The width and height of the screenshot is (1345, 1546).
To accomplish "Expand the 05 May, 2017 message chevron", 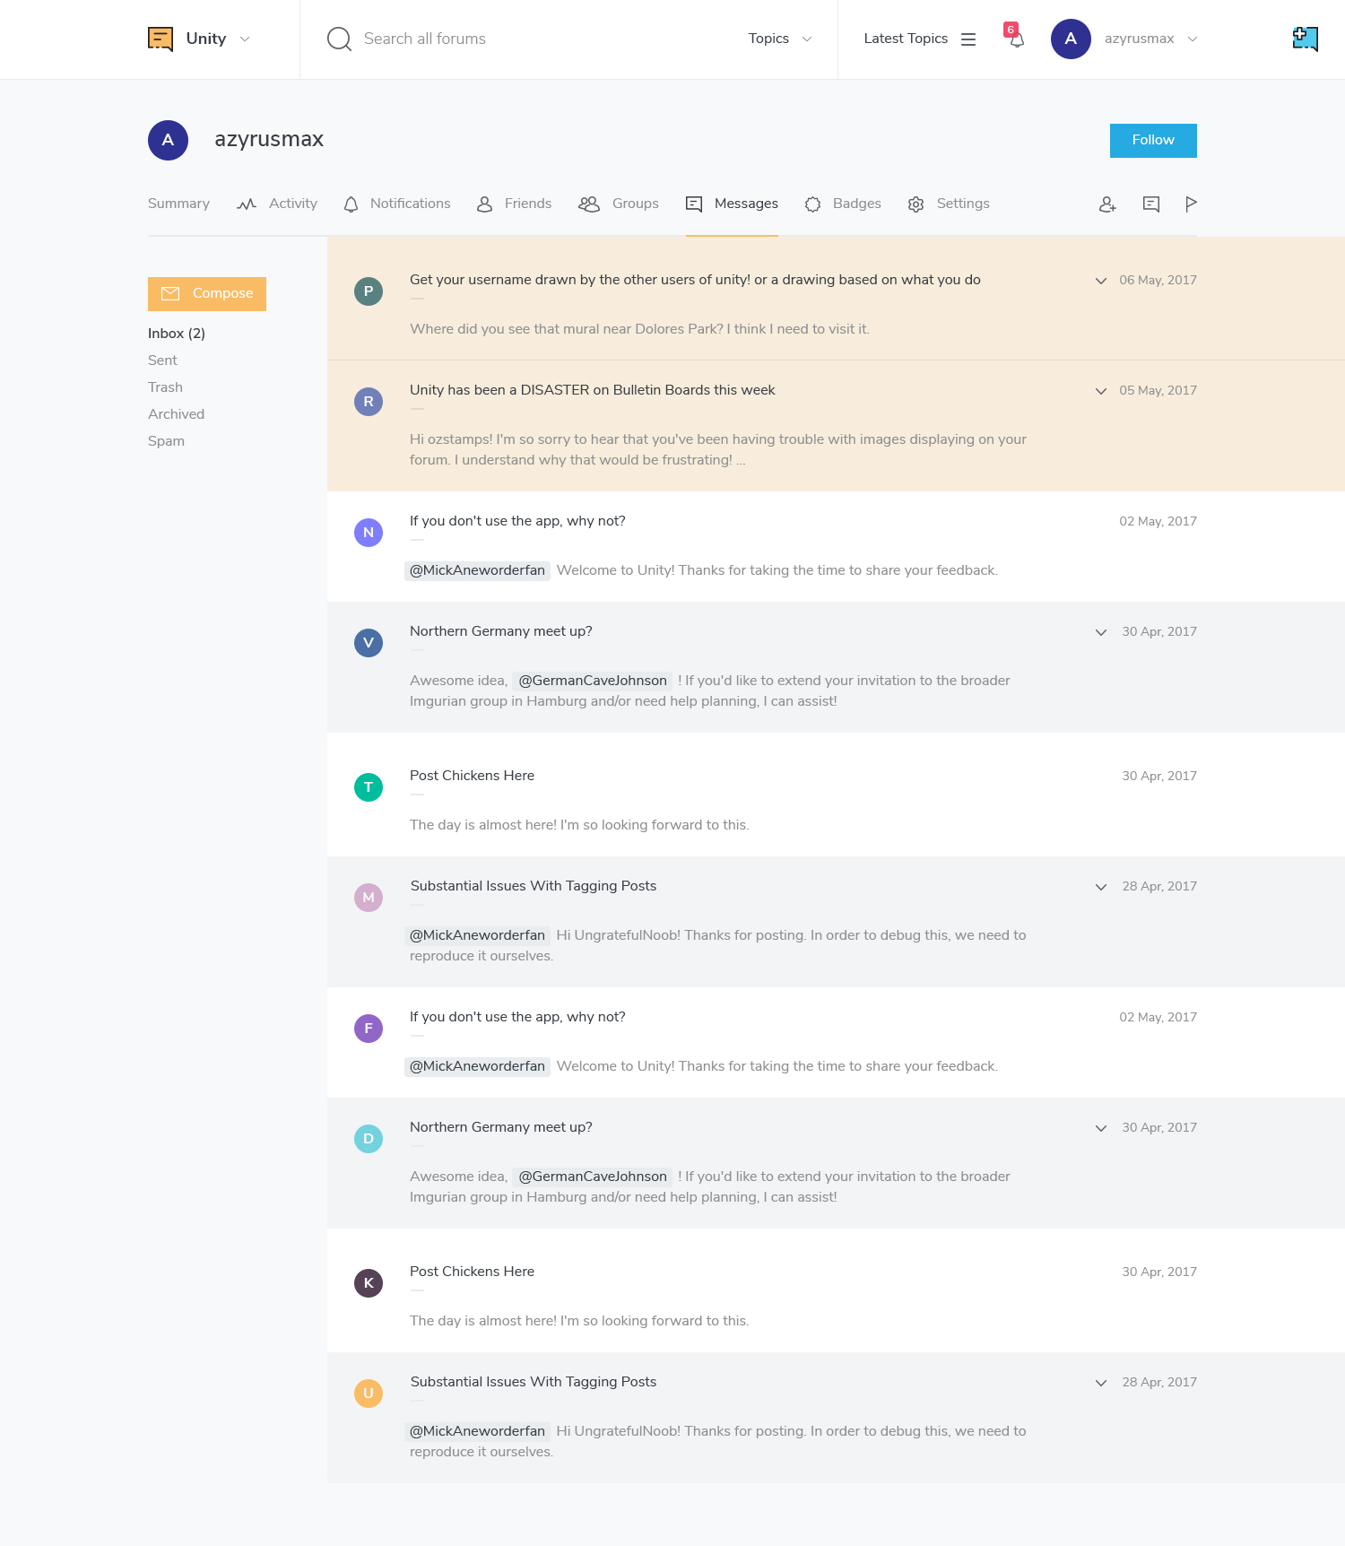I will tap(1101, 391).
